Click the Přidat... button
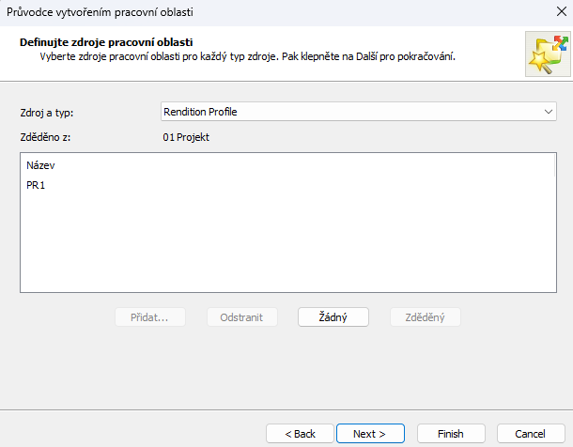Screen dimensions: 573x447 149,317
